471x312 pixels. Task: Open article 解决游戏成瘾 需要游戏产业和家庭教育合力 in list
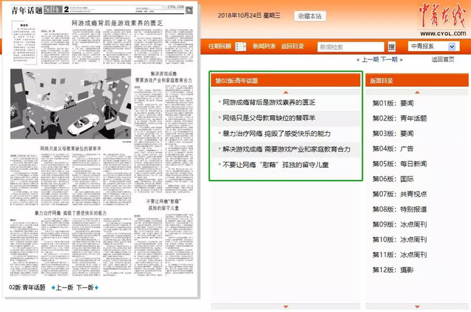(x=286, y=150)
